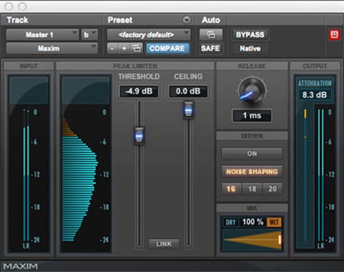Screen dimensions: 344x272
Task: Click the MAXIM logo text at bottom
Action: pyautogui.click(x=21, y=266)
